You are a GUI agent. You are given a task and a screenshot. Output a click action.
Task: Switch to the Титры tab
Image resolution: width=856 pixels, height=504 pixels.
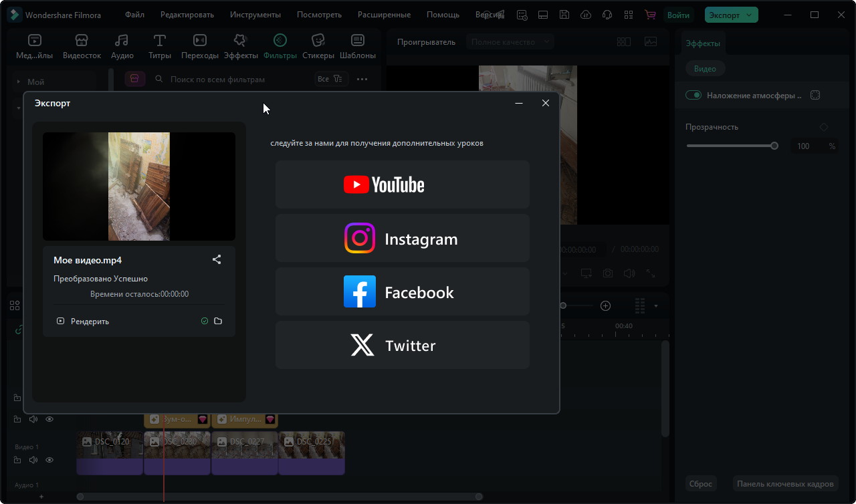(x=160, y=47)
